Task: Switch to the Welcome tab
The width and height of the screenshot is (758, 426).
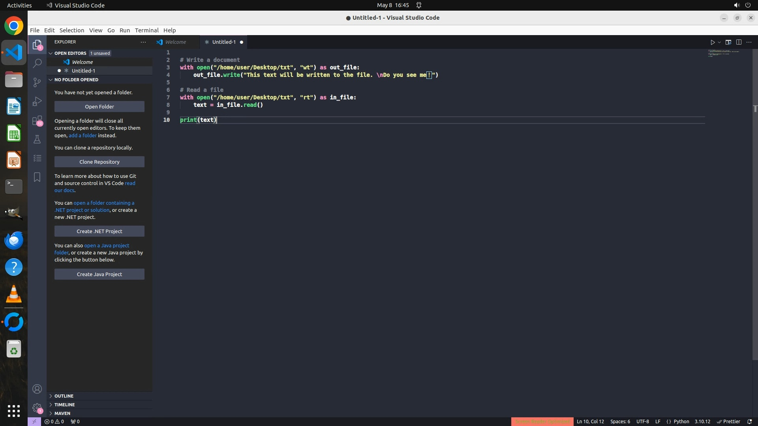Action: tap(175, 42)
